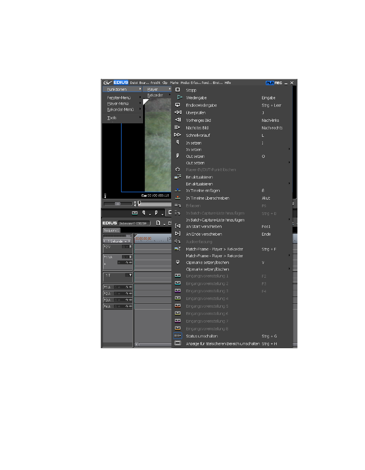Open the Funktionen menu item
Viewport: 365px width, 470px height.
tap(122, 89)
